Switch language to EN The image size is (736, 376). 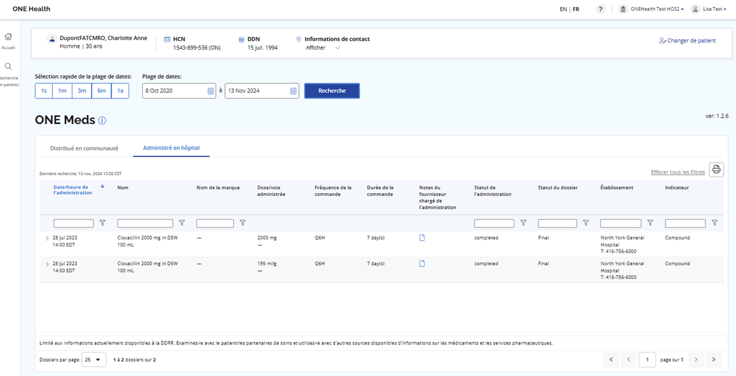coord(563,9)
